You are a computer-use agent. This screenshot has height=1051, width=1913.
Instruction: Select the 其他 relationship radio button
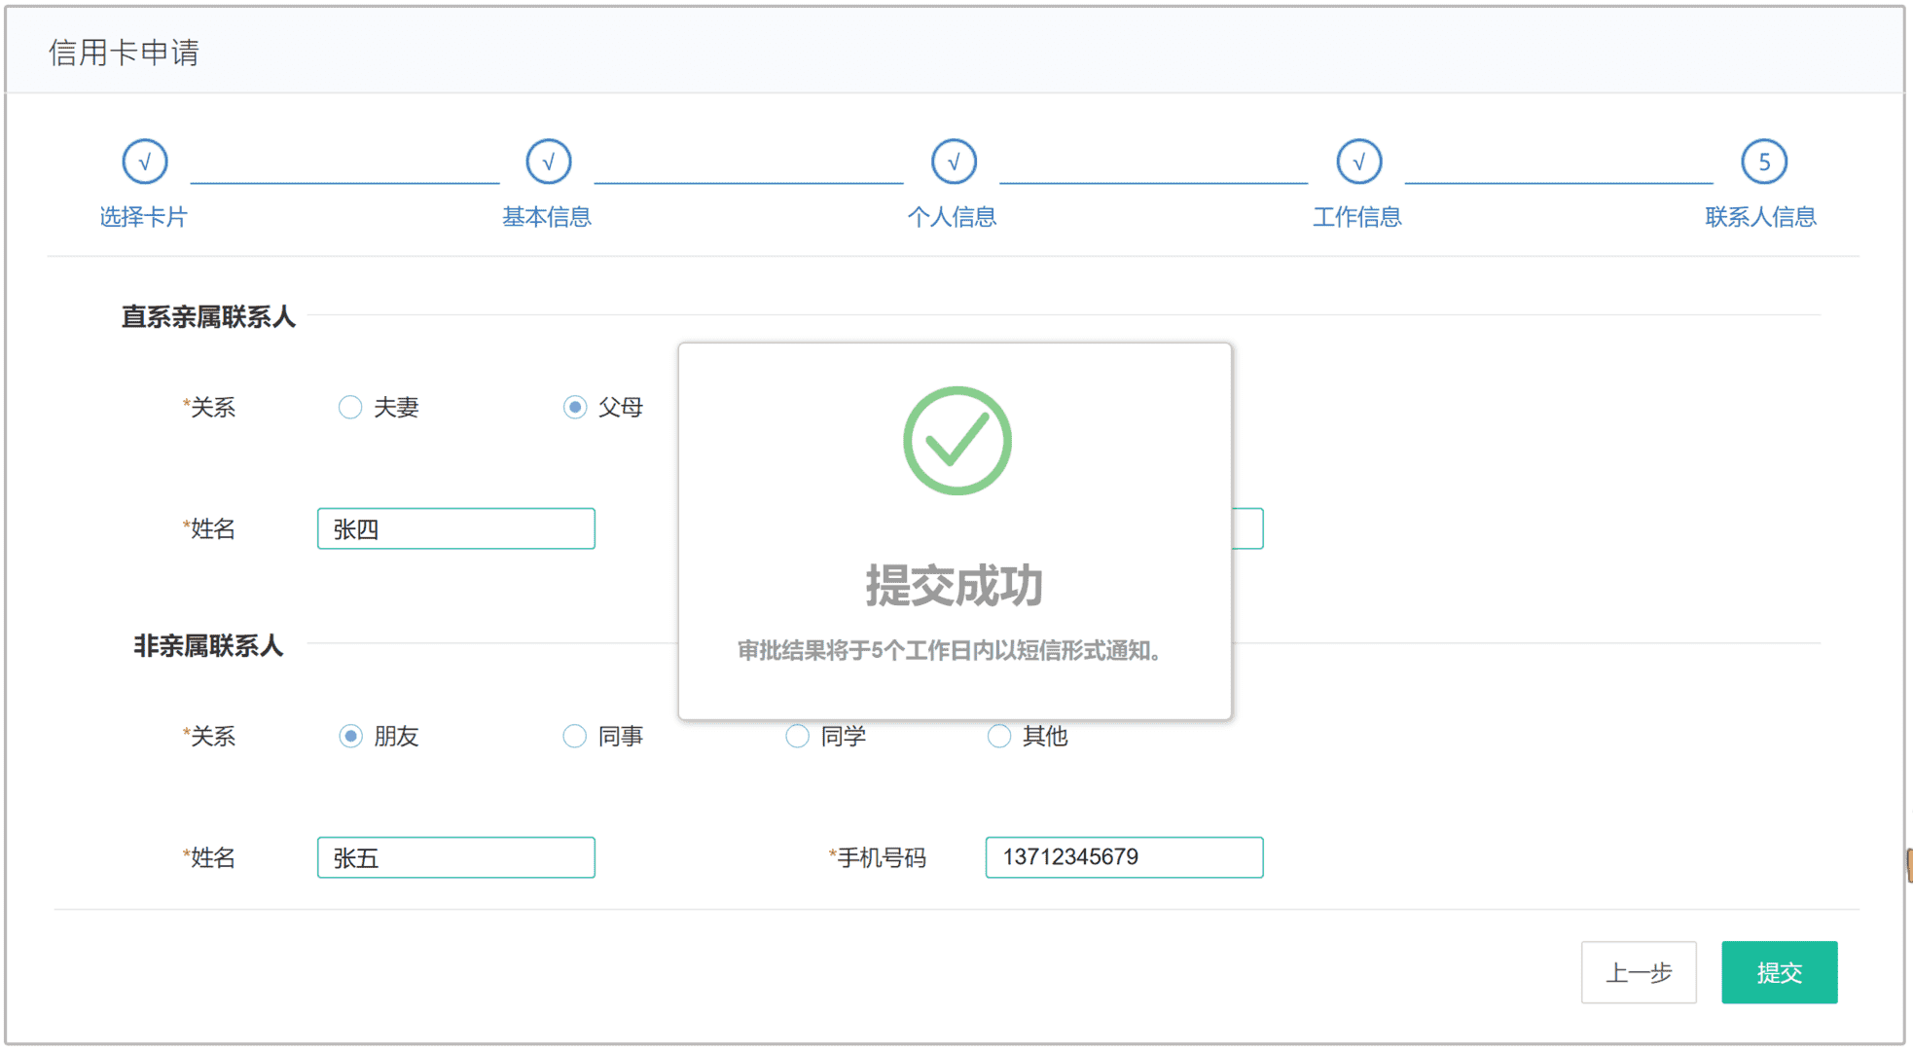pos(999,736)
